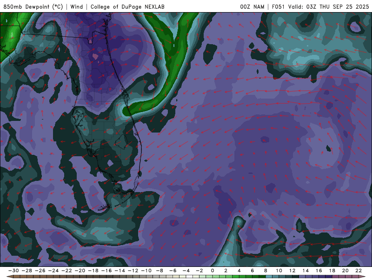Click the -10 value on the color scale

pyautogui.click(x=146, y=271)
